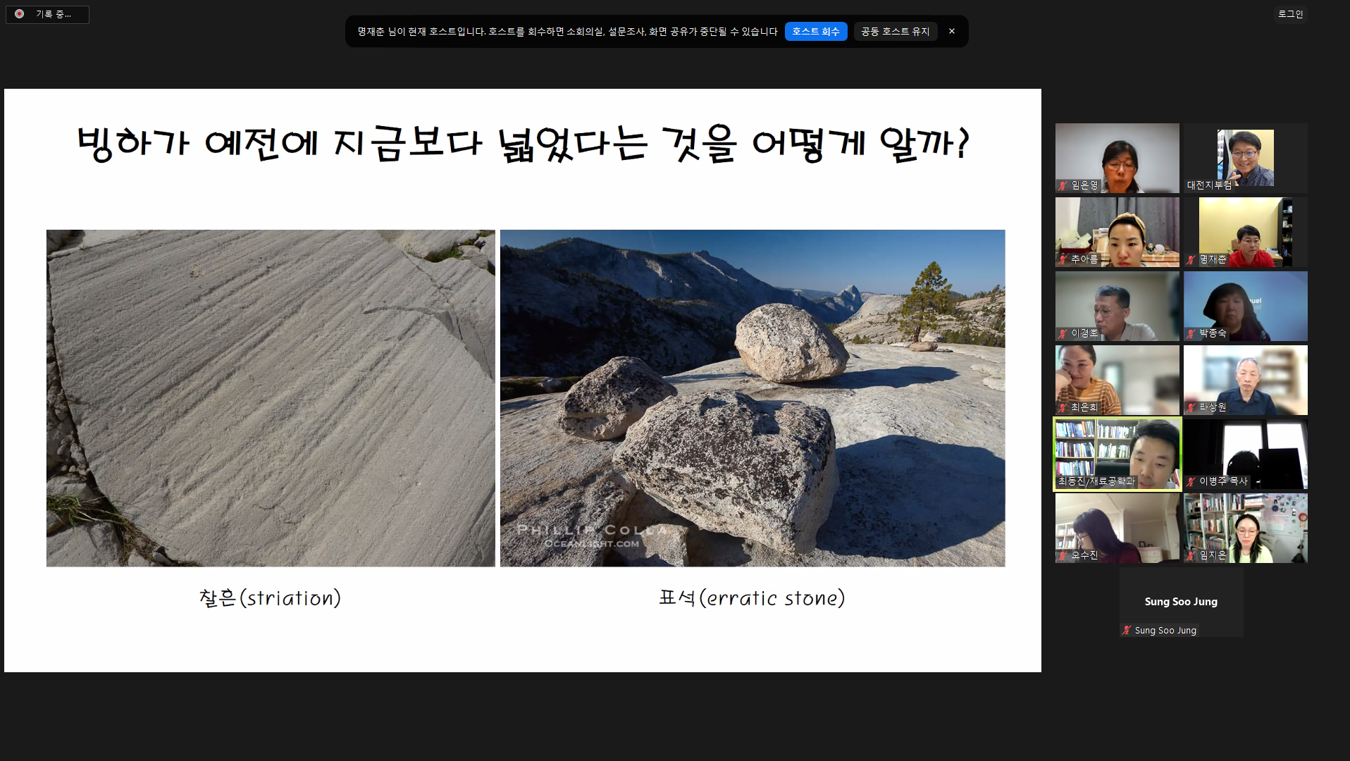Viewport: 1350px width, 761px height.
Task: Click the '공동 호스트 유지' button
Action: click(x=896, y=32)
